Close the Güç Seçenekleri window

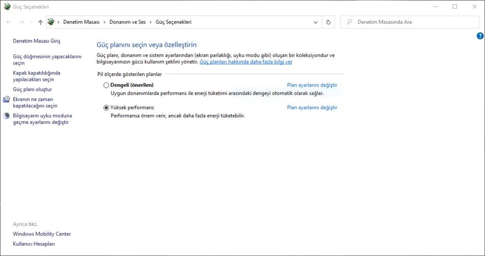474,6
